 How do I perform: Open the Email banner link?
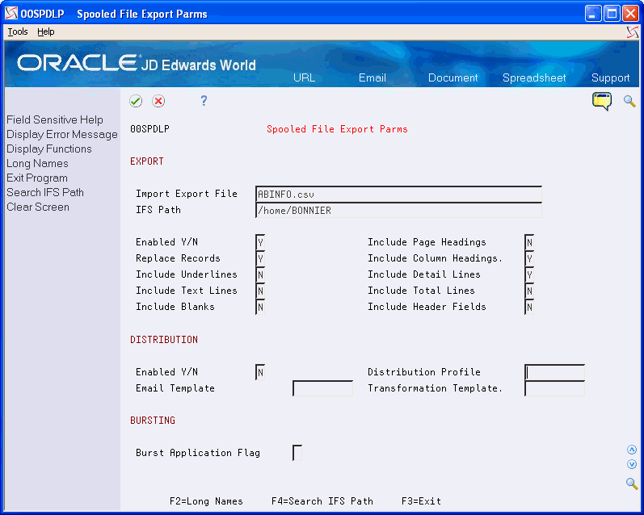(373, 78)
